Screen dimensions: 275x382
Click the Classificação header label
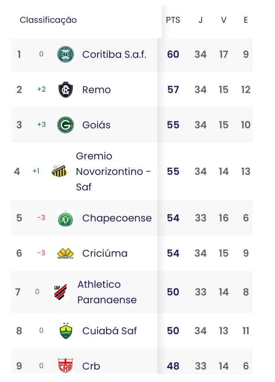point(48,20)
